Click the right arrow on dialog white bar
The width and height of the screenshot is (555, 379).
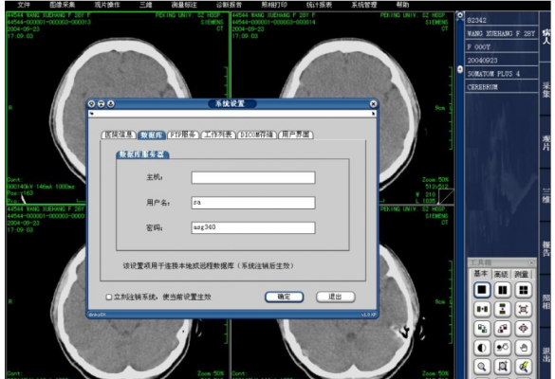click(x=373, y=114)
